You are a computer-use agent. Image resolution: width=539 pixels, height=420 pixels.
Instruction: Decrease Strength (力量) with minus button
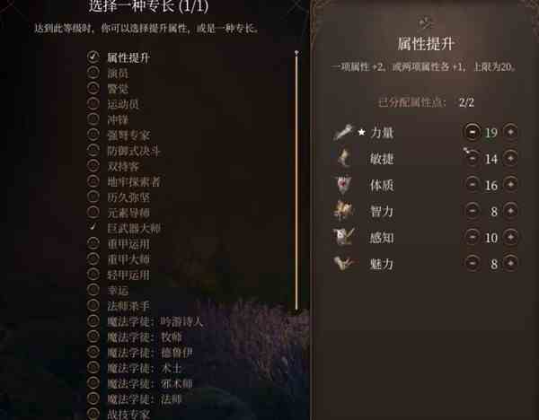[473, 132]
